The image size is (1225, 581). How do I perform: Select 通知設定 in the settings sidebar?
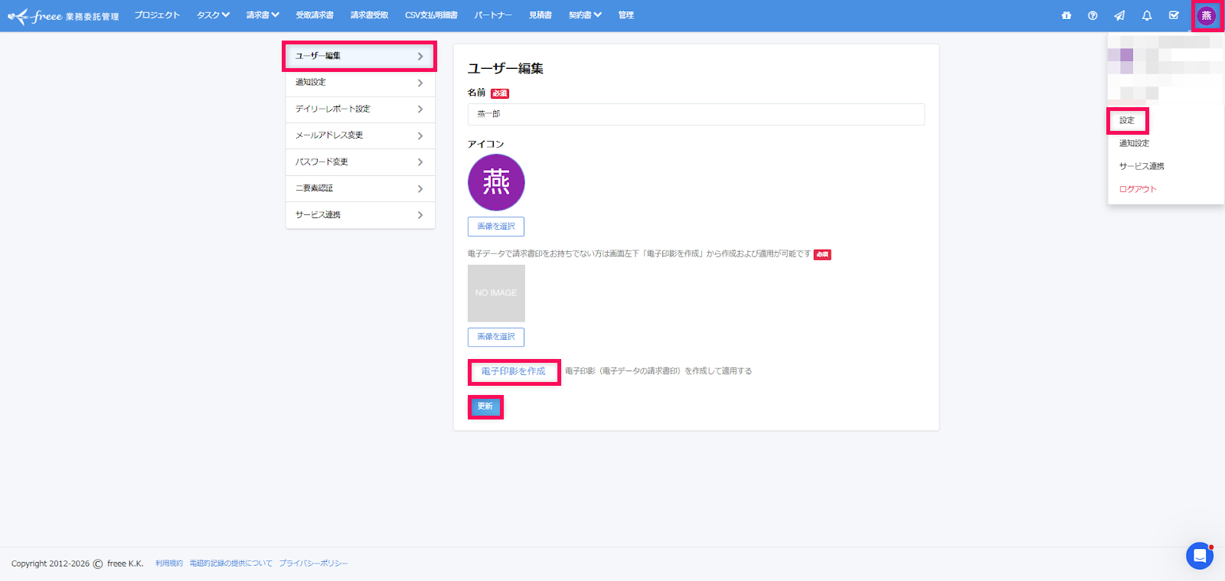point(360,83)
